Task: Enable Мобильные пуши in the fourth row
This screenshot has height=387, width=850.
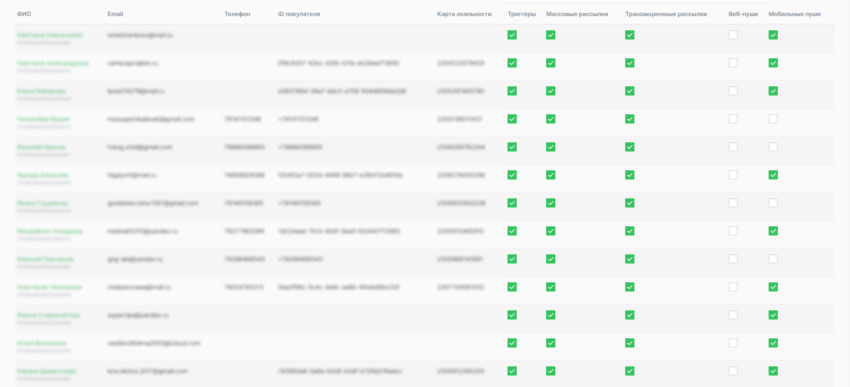Action: (773, 119)
